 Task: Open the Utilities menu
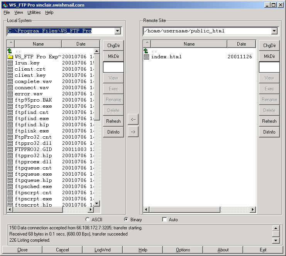[34, 12]
